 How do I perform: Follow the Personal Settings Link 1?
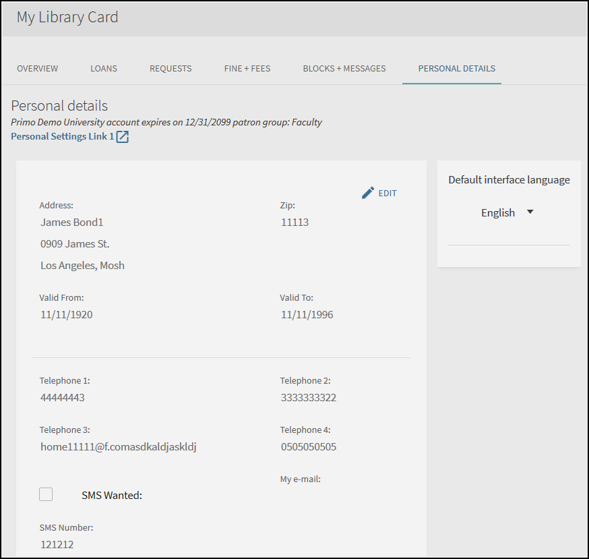coord(63,136)
